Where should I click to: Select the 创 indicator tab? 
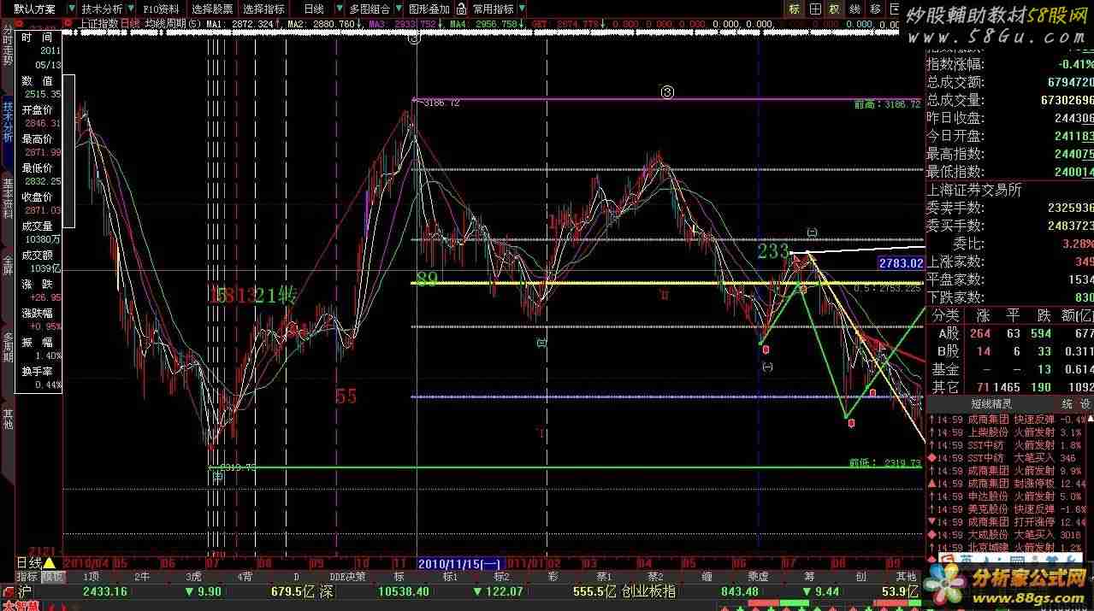click(x=860, y=577)
